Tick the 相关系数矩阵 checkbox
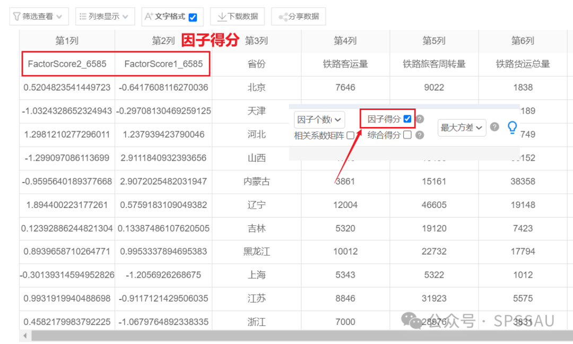Viewport: 573px width, 344px height. pyautogui.click(x=350, y=135)
